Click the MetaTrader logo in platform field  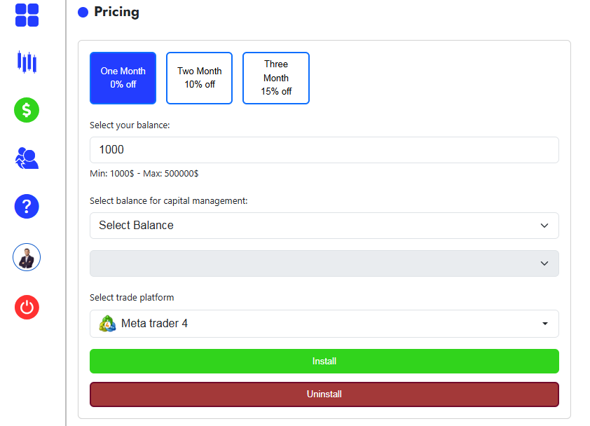coord(107,324)
